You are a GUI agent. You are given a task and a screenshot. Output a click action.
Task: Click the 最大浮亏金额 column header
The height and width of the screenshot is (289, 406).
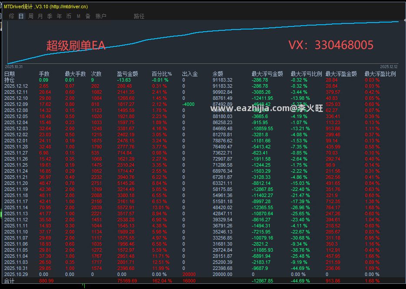(x=267, y=74)
